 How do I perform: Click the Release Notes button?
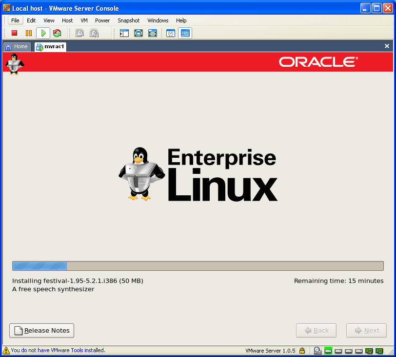coord(42,331)
